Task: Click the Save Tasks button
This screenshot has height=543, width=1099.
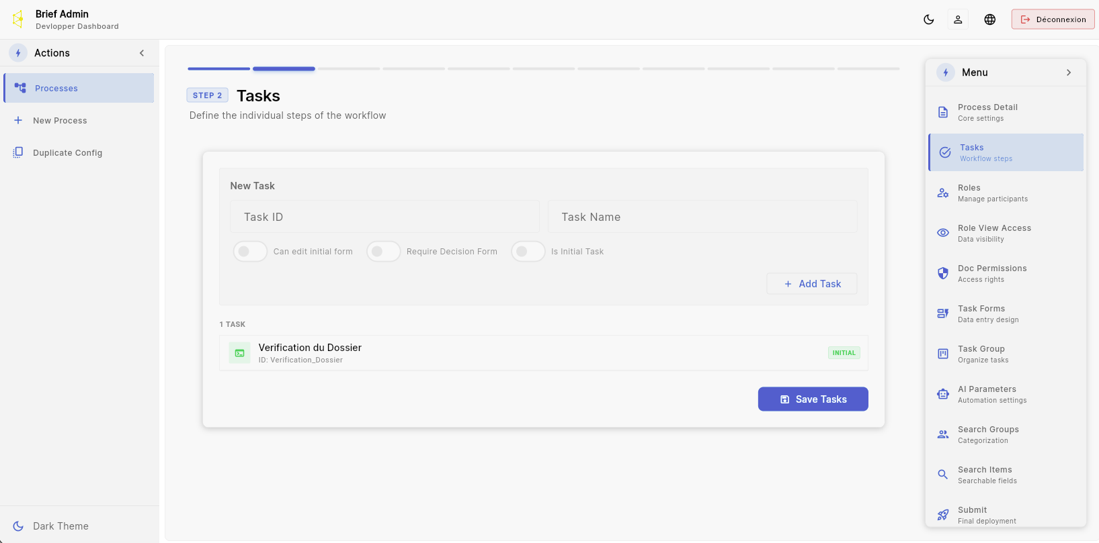Action: point(813,399)
